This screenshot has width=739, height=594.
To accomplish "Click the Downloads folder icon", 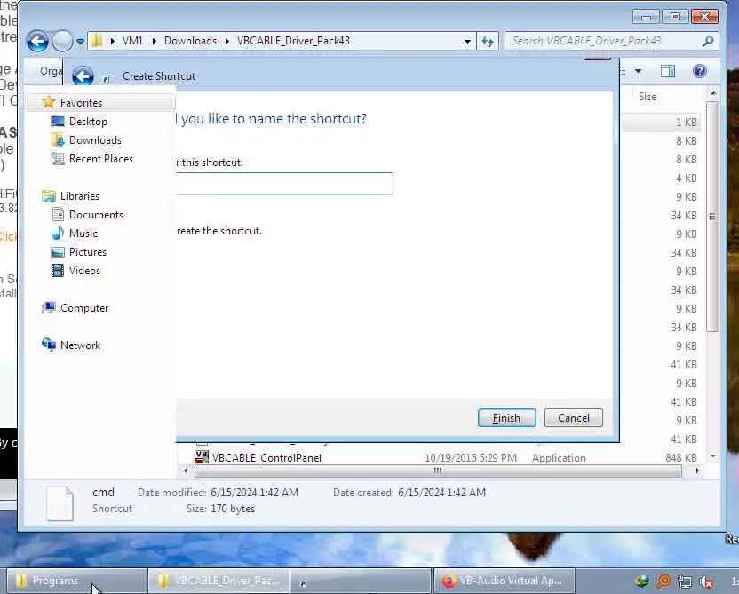I will [58, 140].
